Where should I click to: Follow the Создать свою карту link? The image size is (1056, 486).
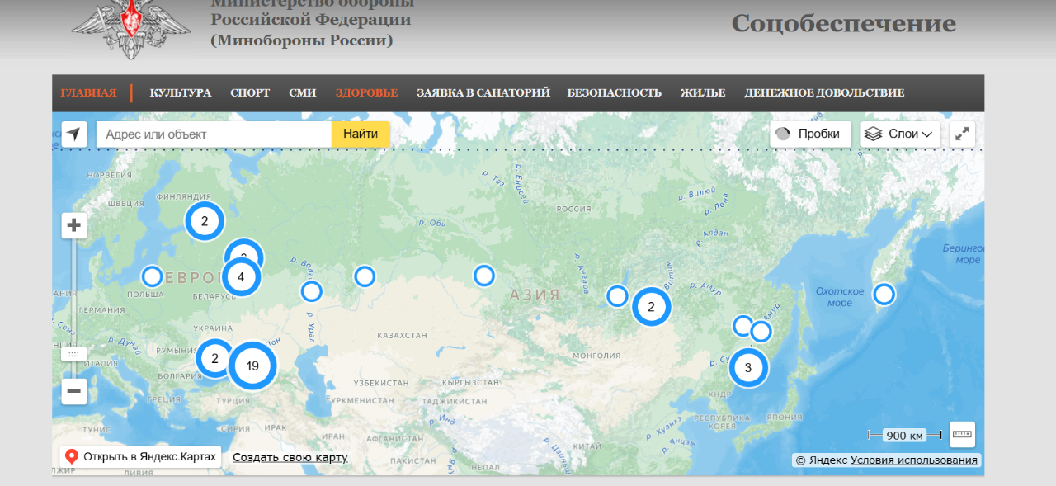coord(290,457)
